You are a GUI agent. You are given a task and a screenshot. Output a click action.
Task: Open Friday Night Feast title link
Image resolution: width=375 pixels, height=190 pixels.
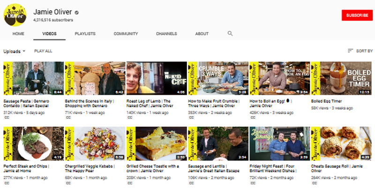[273, 168]
